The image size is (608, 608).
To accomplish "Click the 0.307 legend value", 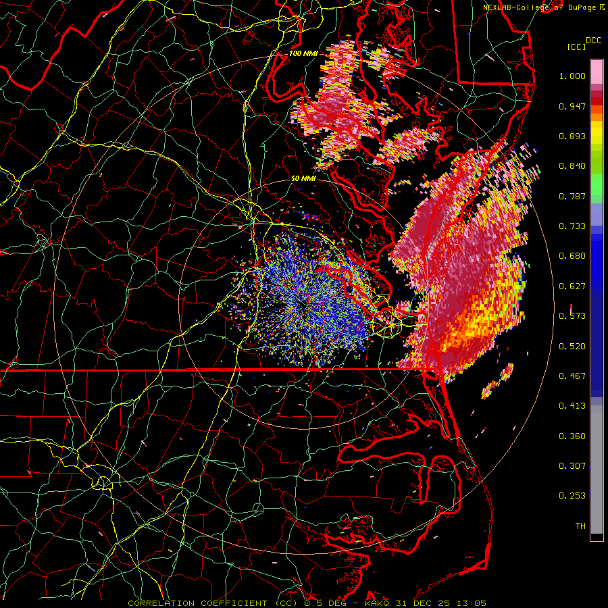I will coord(572,466).
